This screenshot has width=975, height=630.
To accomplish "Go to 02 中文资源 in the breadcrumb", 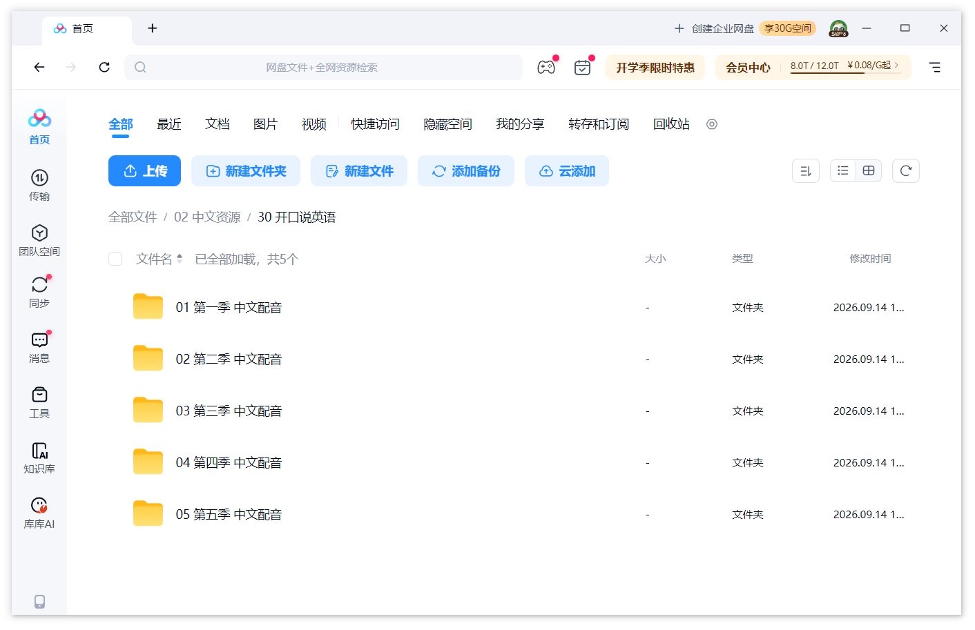I will pyautogui.click(x=207, y=217).
